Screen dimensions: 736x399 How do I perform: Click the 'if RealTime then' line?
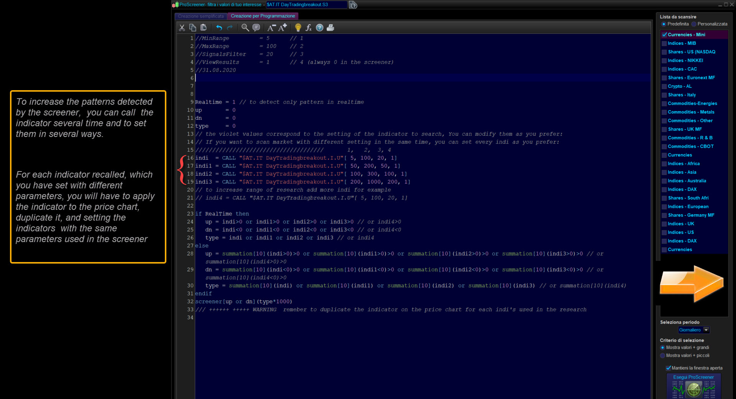point(222,214)
